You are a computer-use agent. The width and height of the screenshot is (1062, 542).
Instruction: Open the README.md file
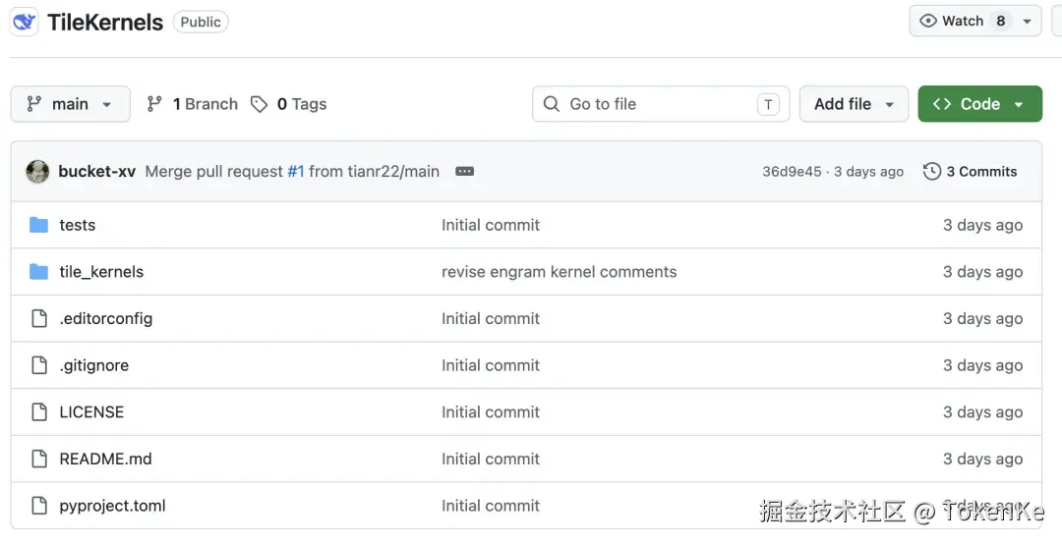[x=105, y=459]
